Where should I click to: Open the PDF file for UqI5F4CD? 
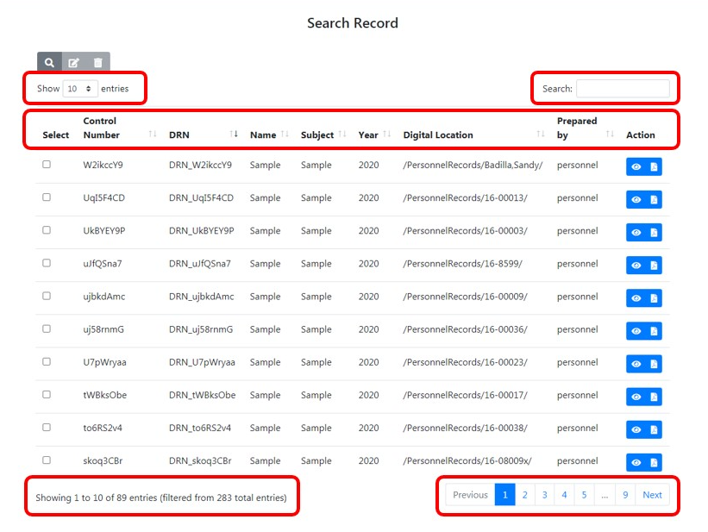tap(654, 200)
